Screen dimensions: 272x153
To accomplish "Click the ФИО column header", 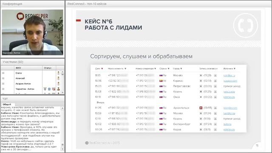I will click(x=28, y=68).
